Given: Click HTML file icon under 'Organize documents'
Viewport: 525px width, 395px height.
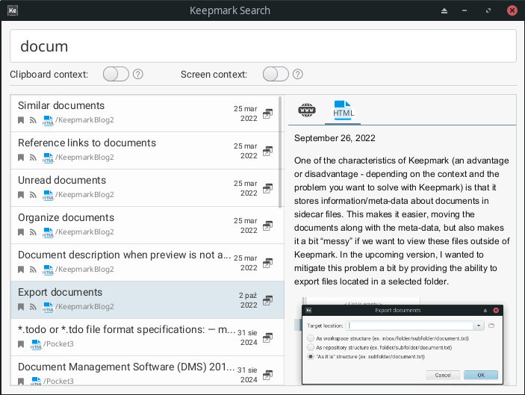Looking at the screenshot, I should pyautogui.click(x=48, y=232).
